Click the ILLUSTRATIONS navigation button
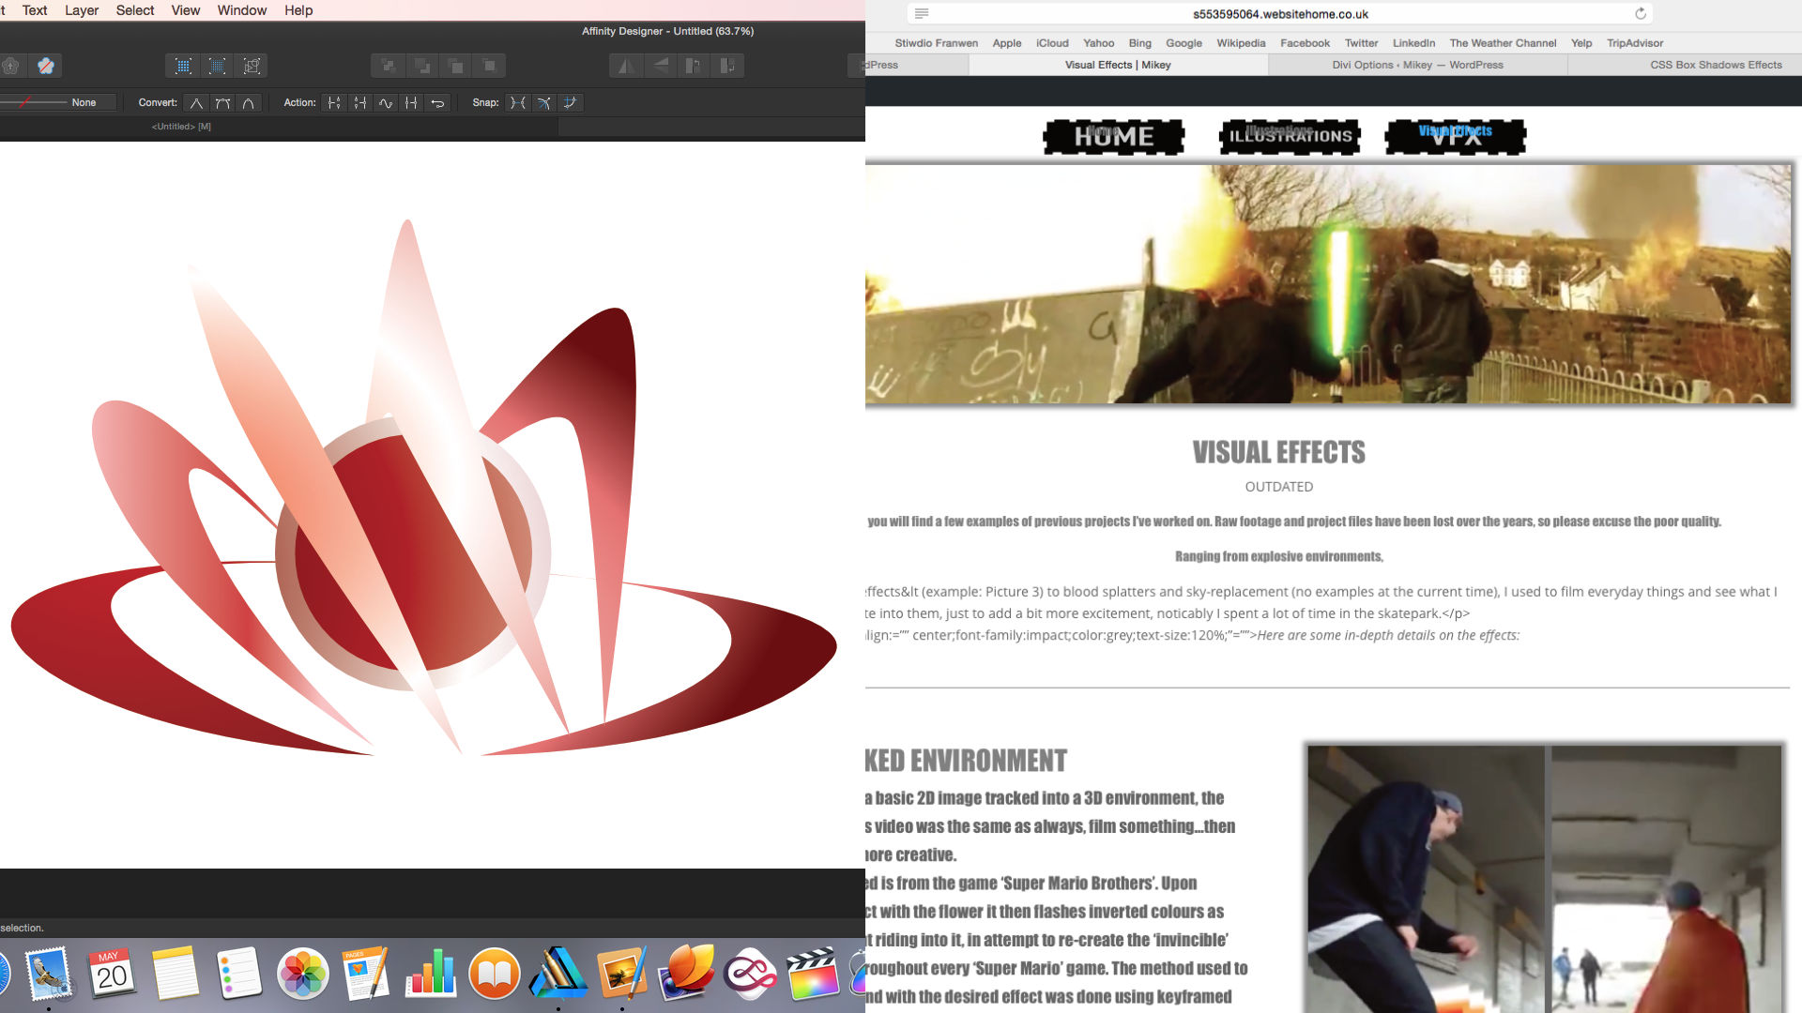The height and width of the screenshot is (1013, 1802). [x=1290, y=137]
